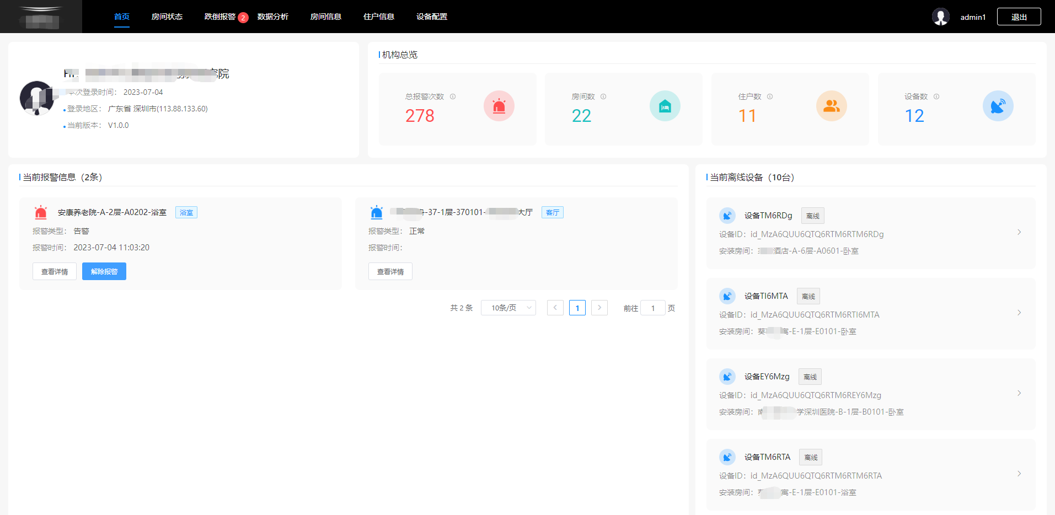
Task: Expand 设备TI6MTA card chevron
Action: pos(1019,313)
